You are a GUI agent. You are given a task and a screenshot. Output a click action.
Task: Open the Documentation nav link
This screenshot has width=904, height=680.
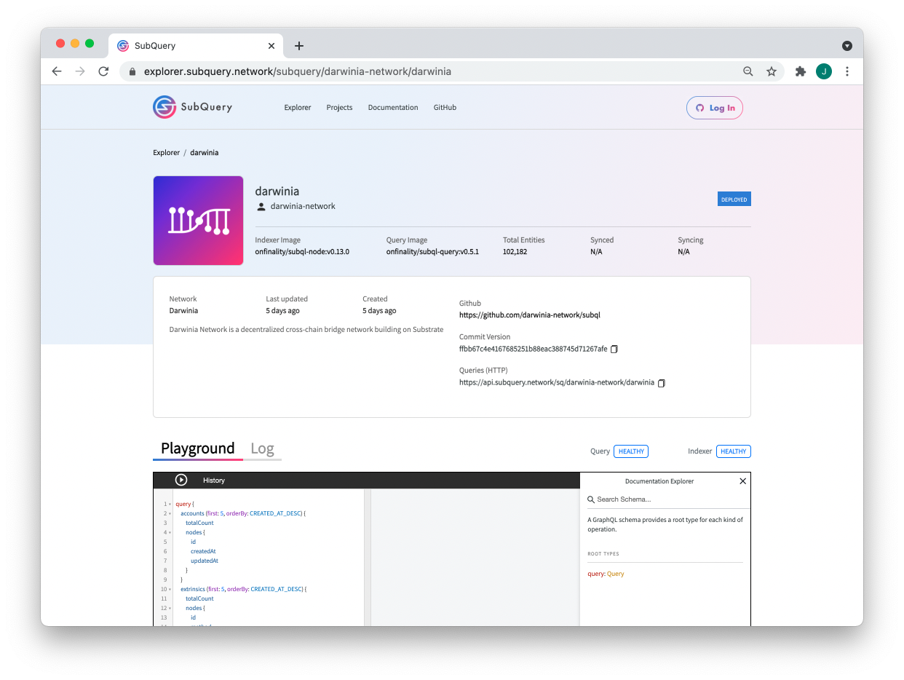click(393, 108)
